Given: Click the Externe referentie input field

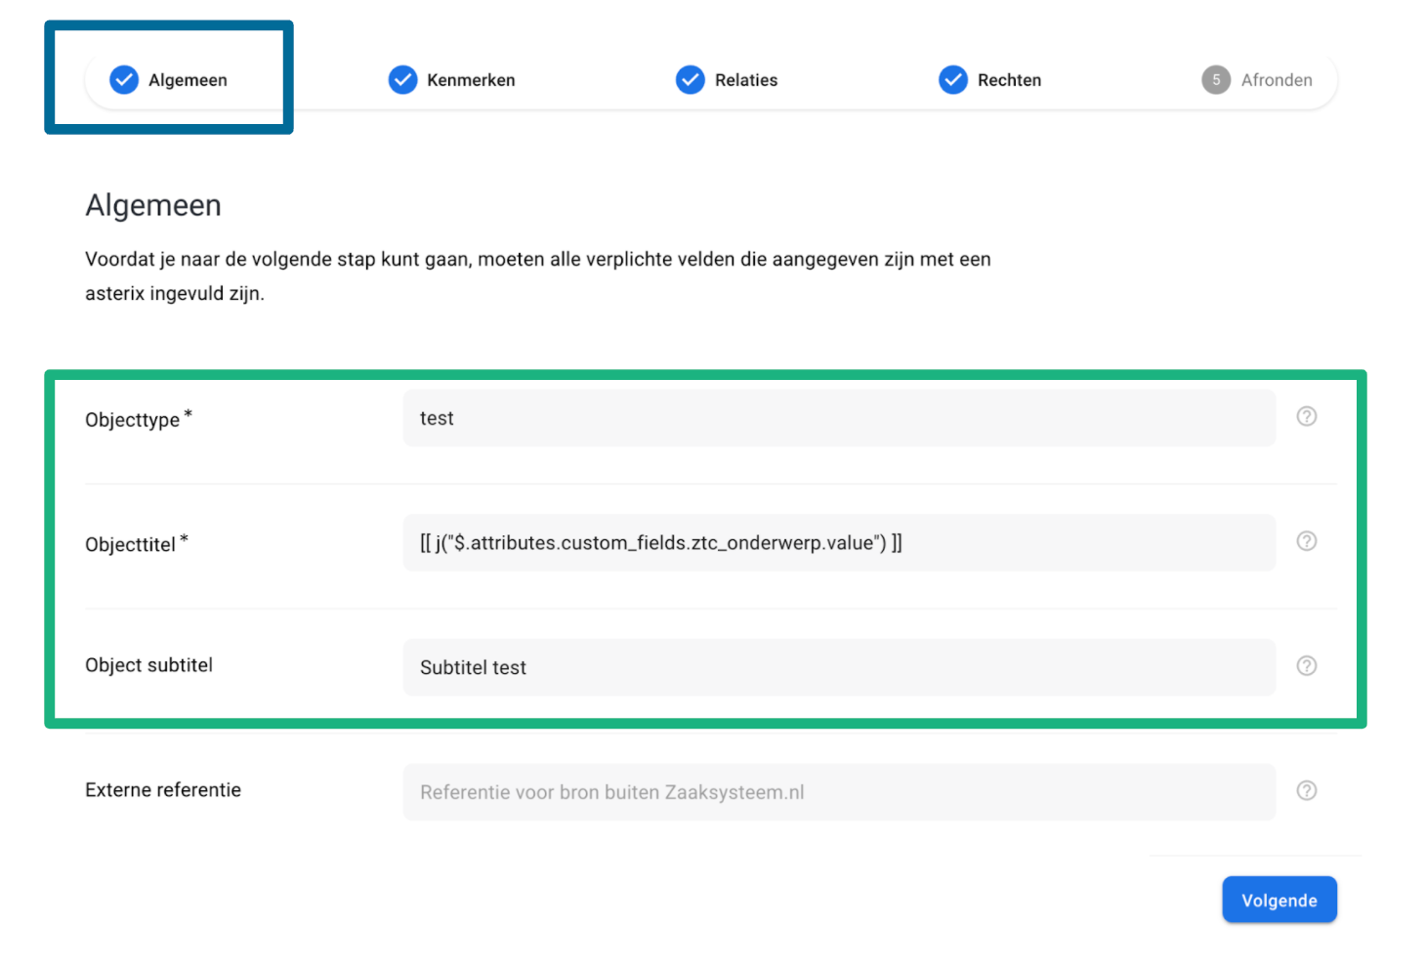Looking at the screenshot, I should coord(839,792).
